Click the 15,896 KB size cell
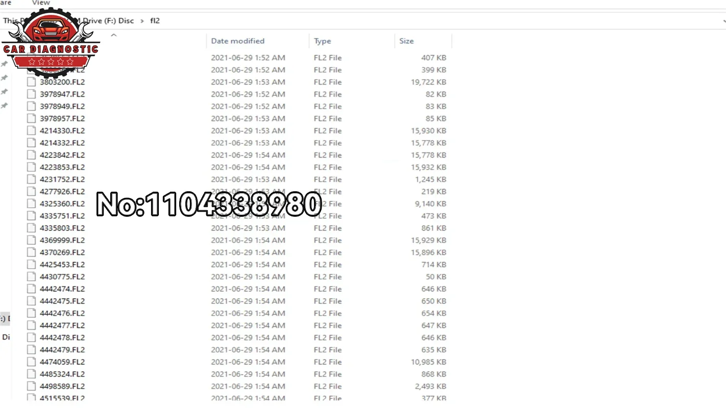 pyautogui.click(x=428, y=252)
